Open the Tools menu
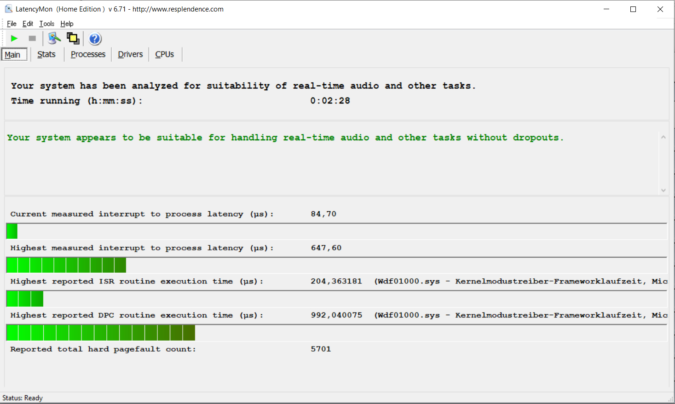Viewport: 675px width, 404px height. [x=46, y=24]
